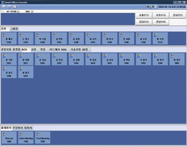Click the round disc icon in the toolbar

click(9, 6)
